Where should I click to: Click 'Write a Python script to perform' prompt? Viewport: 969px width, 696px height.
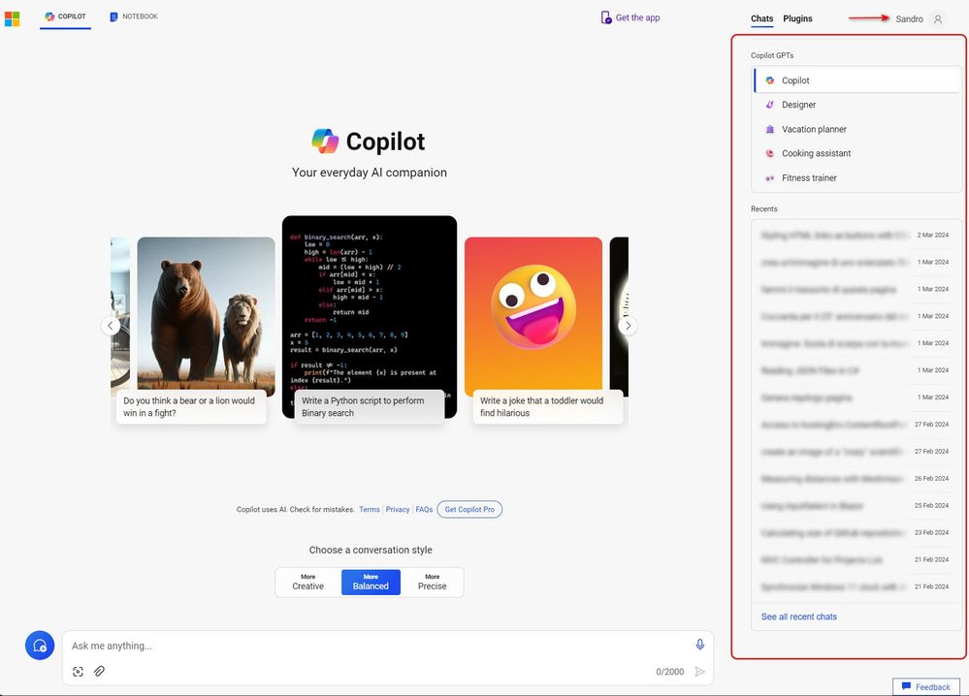369,407
